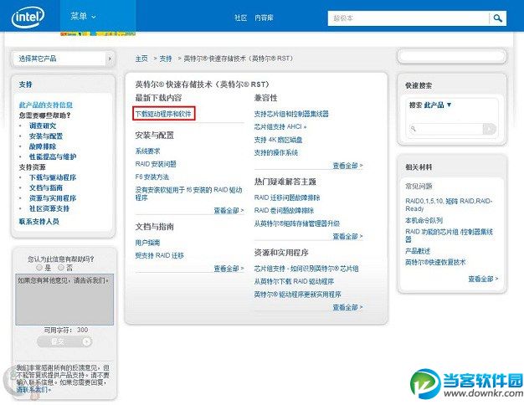Open the 菜单 dropdown menu
This screenshot has height=405, width=524.
(83, 16)
